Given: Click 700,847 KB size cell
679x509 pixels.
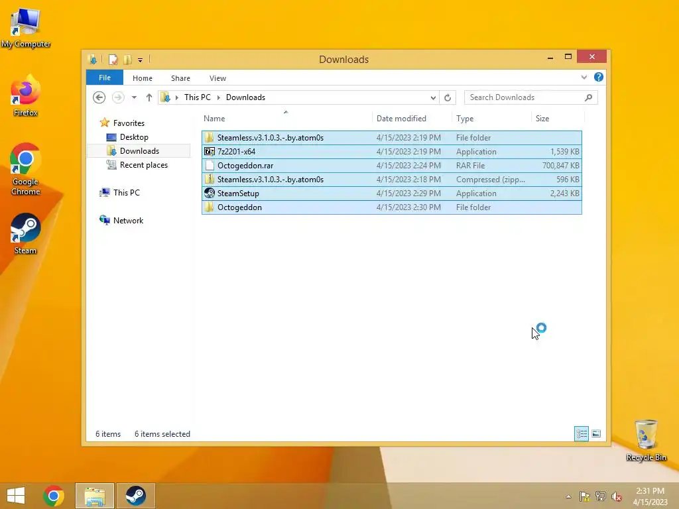Looking at the screenshot, I should pyautogui.click(x=561, y=165).
